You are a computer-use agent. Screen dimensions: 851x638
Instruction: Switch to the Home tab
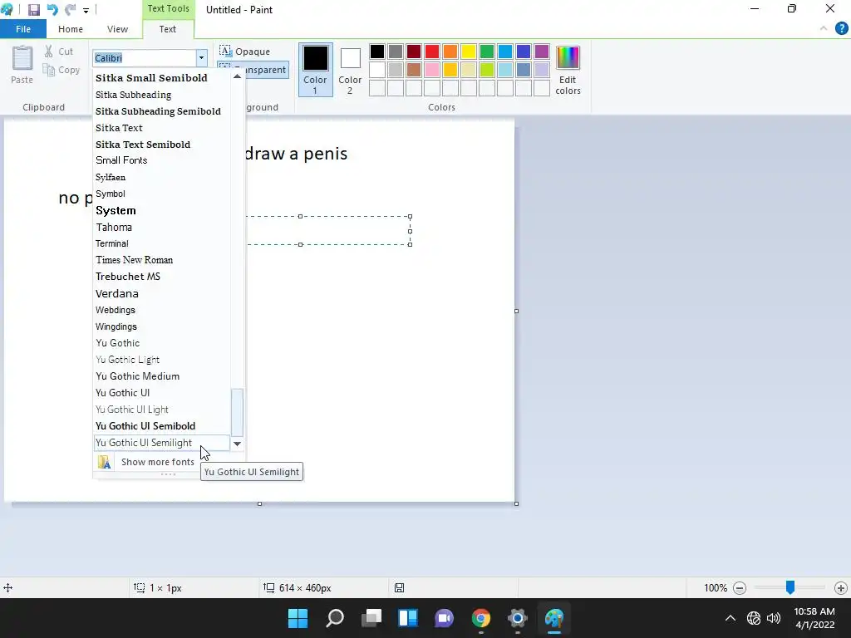(71, 29)
